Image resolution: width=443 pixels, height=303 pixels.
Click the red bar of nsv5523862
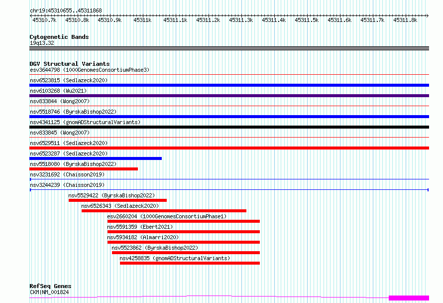point(186,253)
